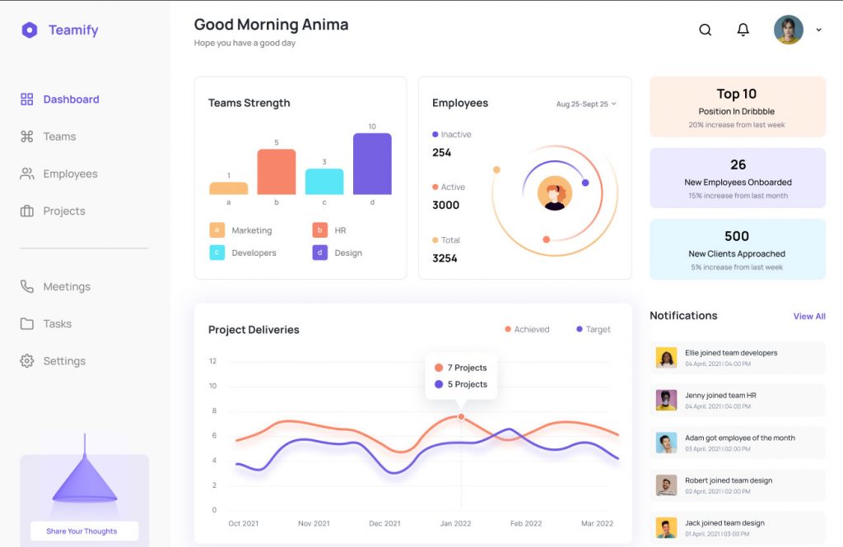
Task: Open Meetings using the phone icon
Action: [27, 286]
